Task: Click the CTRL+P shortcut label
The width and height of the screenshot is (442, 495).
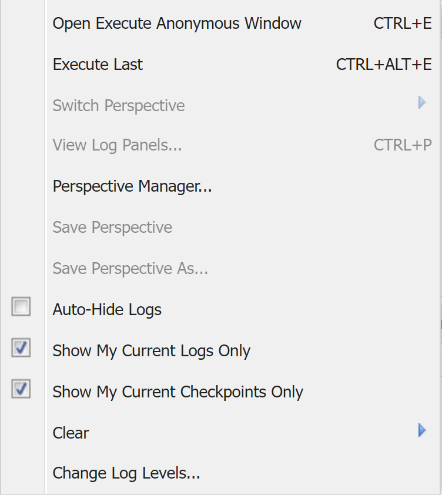Action: (x=403, y=145)
